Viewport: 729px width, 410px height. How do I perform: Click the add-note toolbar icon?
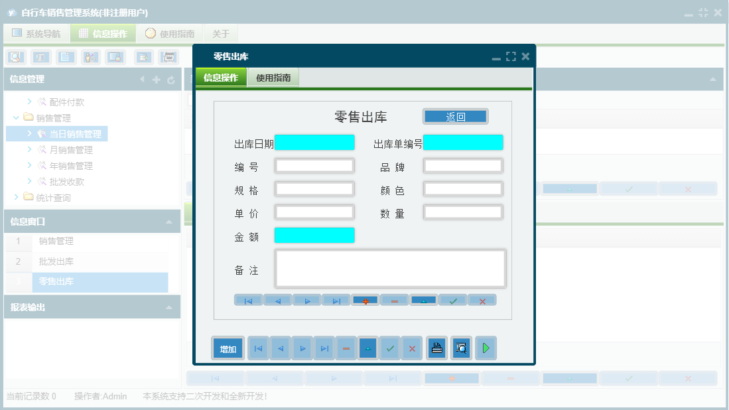(x=143, y=57)
